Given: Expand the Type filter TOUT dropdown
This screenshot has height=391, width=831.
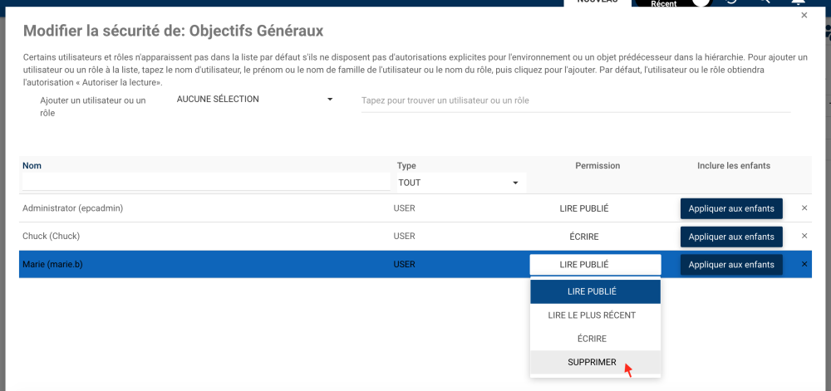Looking at the screenshot, I should (x=459, y=182).
